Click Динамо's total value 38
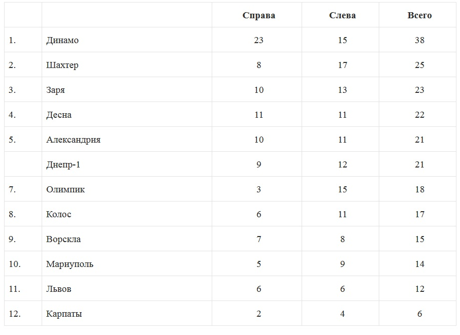Screen dimensions: 460x335 (419, 40)
